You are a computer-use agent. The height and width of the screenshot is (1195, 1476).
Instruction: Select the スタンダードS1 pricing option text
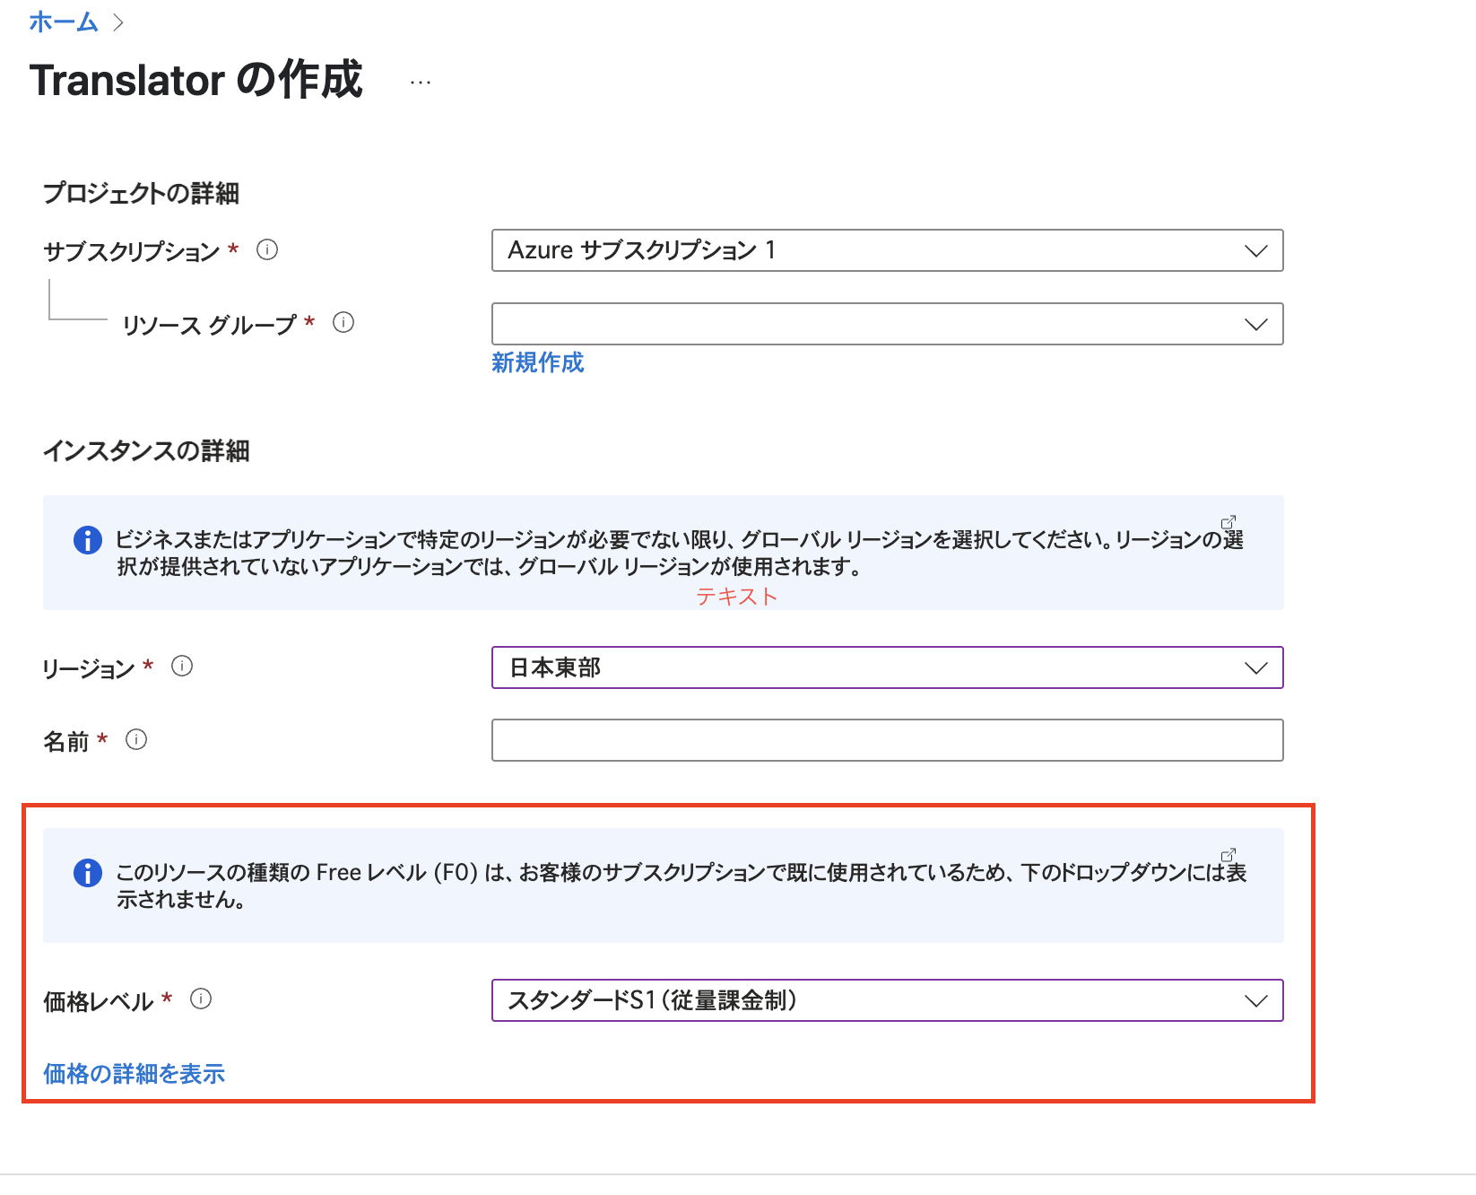(x=655, y=999)
